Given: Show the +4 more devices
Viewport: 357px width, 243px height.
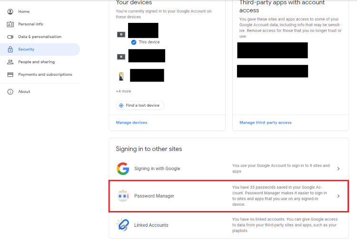Looking at the screenshot, I should click(x=123, y=91).
